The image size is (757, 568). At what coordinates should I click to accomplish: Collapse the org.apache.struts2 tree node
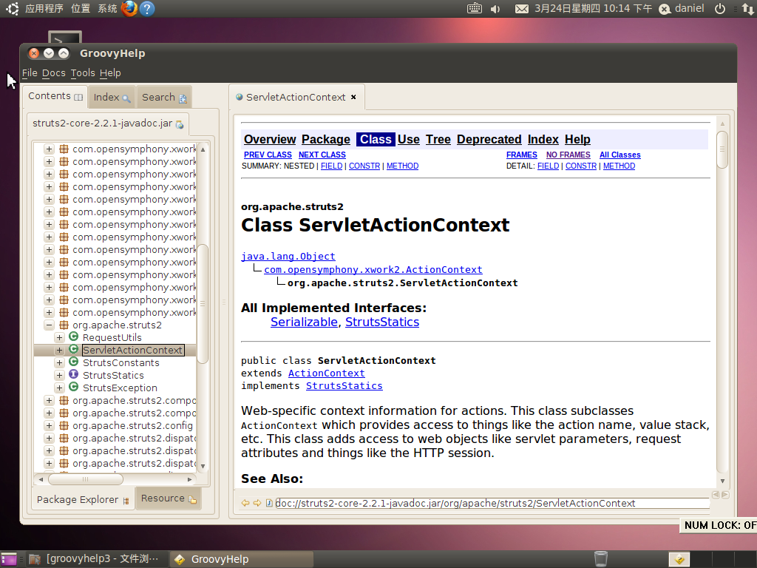pyautogui.click(x=49, y=325)
